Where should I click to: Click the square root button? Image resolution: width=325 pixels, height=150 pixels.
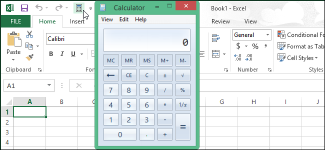pos(183,75)
